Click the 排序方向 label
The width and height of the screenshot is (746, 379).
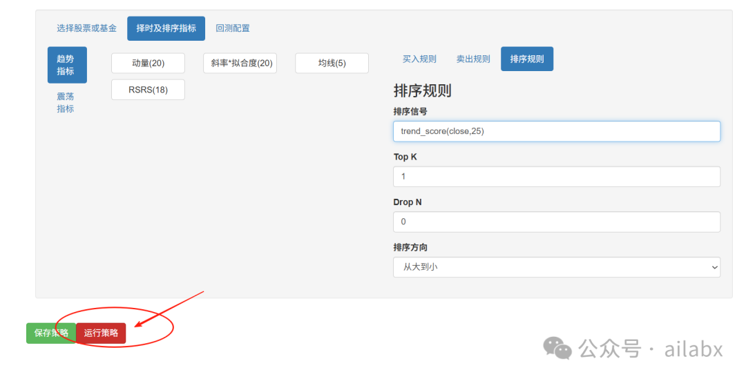pyautogui.click(x=410, y=248)
